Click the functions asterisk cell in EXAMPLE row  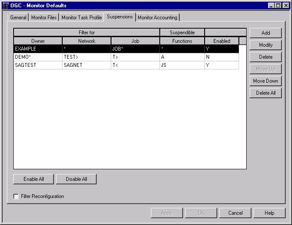click(x=182, y=49)
